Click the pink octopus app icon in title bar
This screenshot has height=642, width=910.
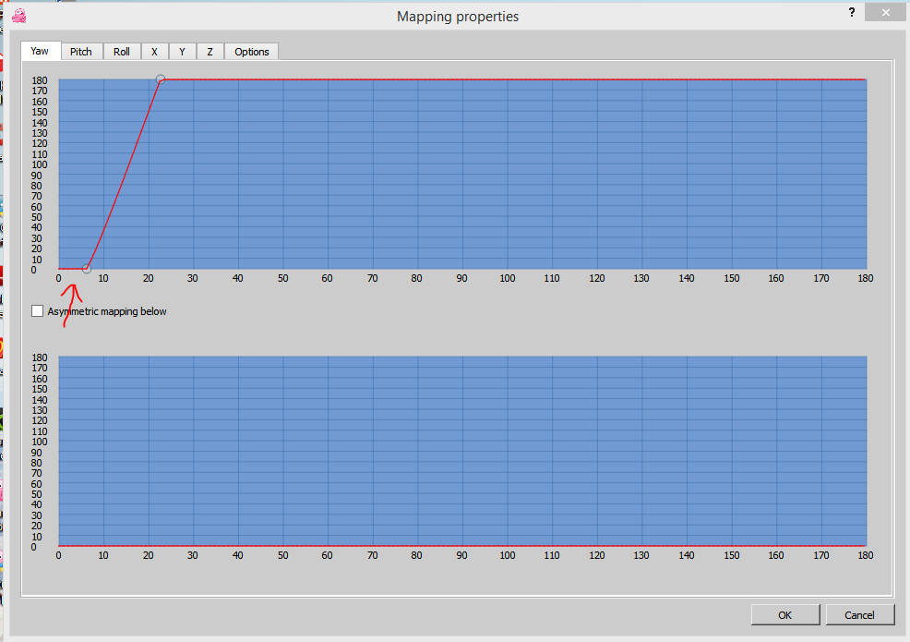click(19, 16)
